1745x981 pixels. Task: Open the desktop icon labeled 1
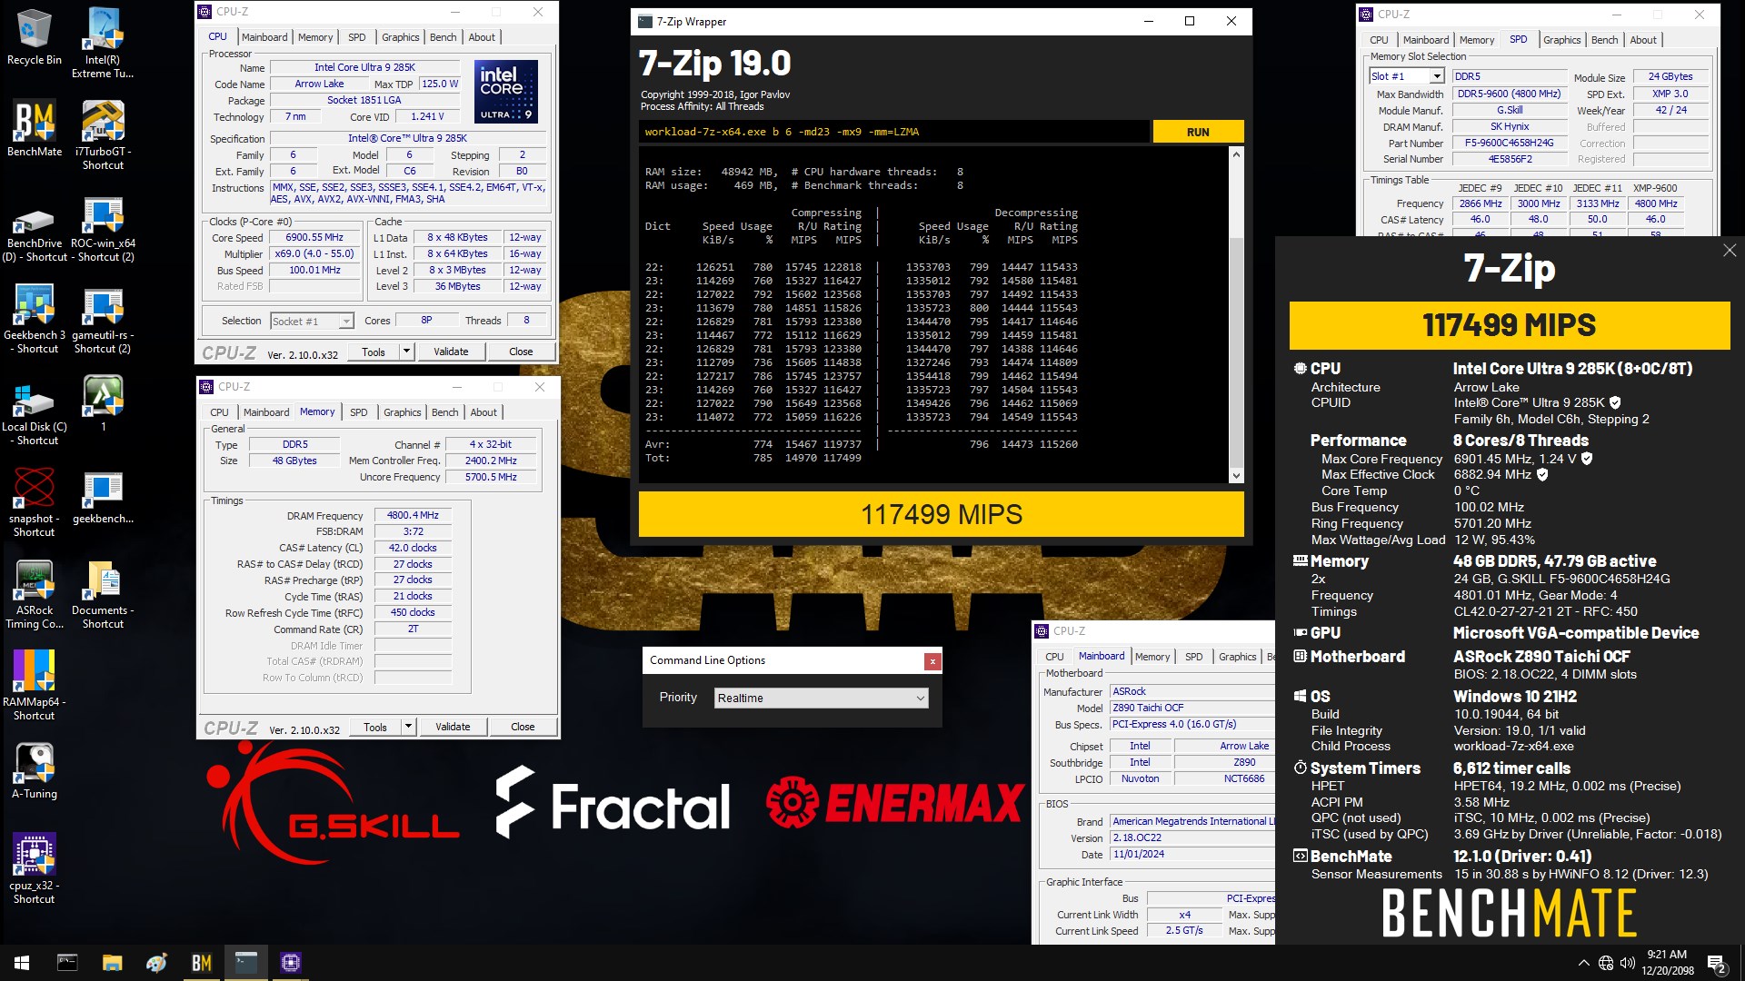point(103,403)
